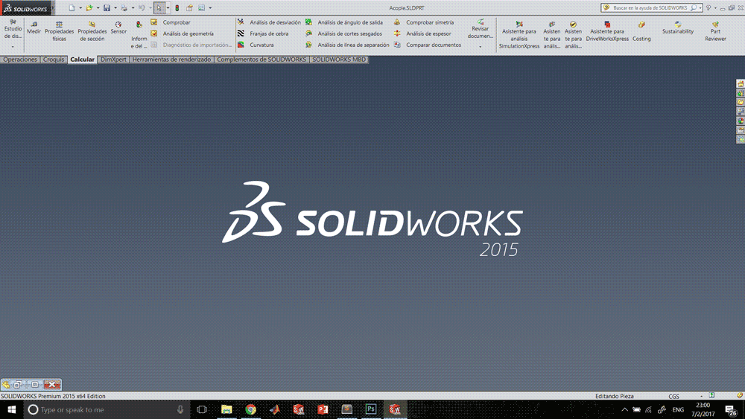745x419 pixels.
Task: Restore the minimized panel at bottom left
Action: pyautogui.click(x=17, y=385)
